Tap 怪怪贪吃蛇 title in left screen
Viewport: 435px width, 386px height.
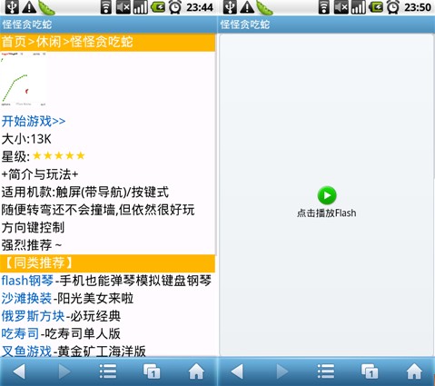[27, 25]
